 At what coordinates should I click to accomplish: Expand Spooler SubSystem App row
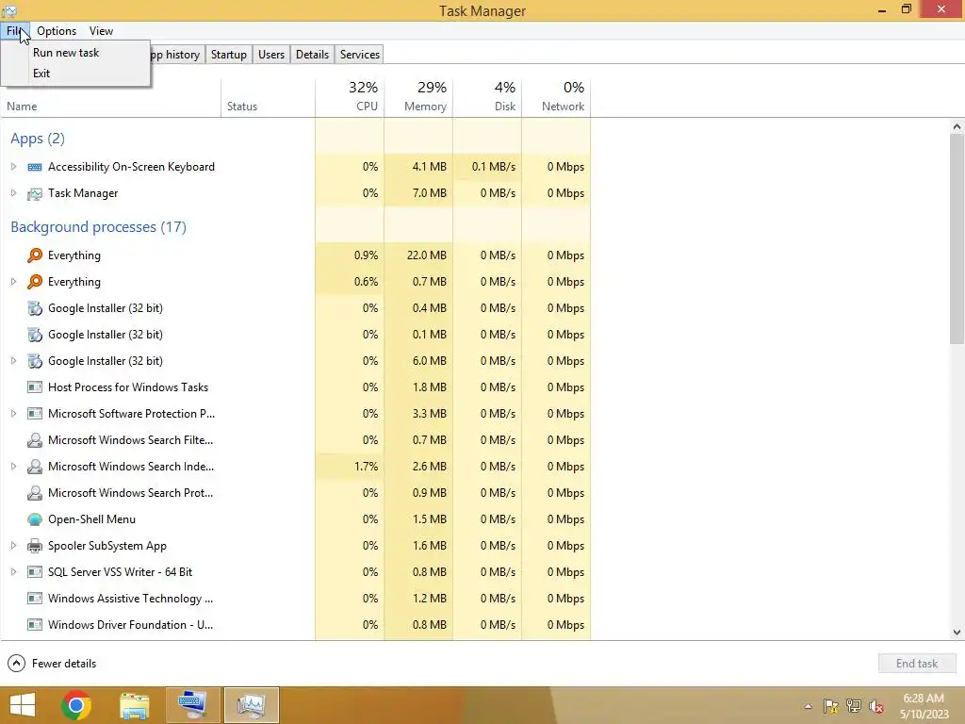pos(13,546)
